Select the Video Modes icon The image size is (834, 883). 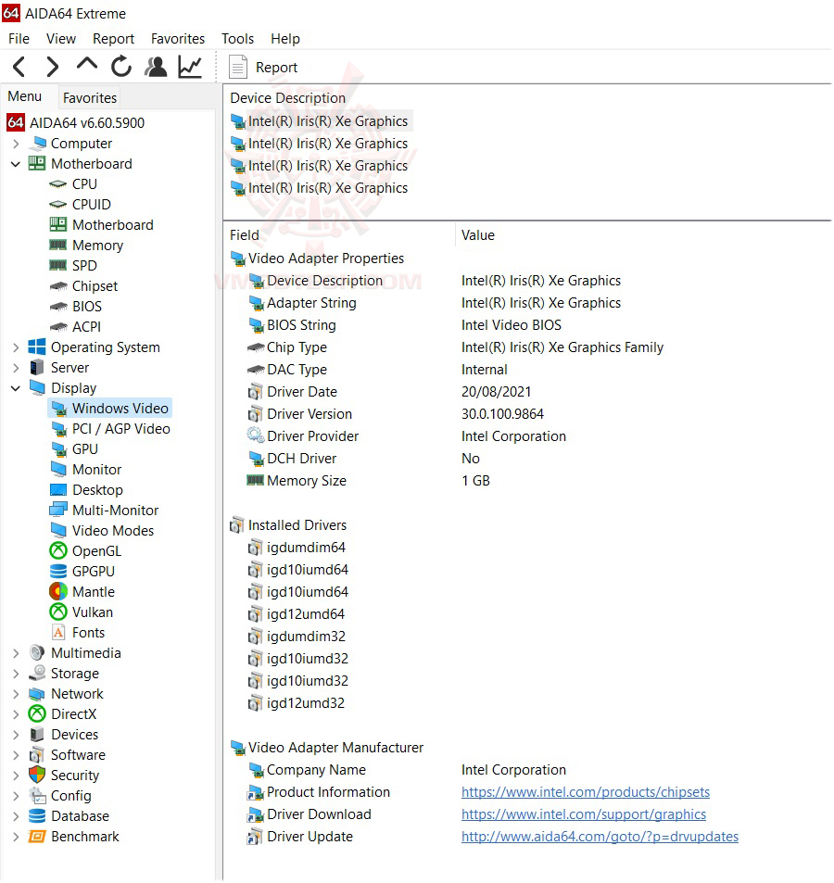[58, 531]
